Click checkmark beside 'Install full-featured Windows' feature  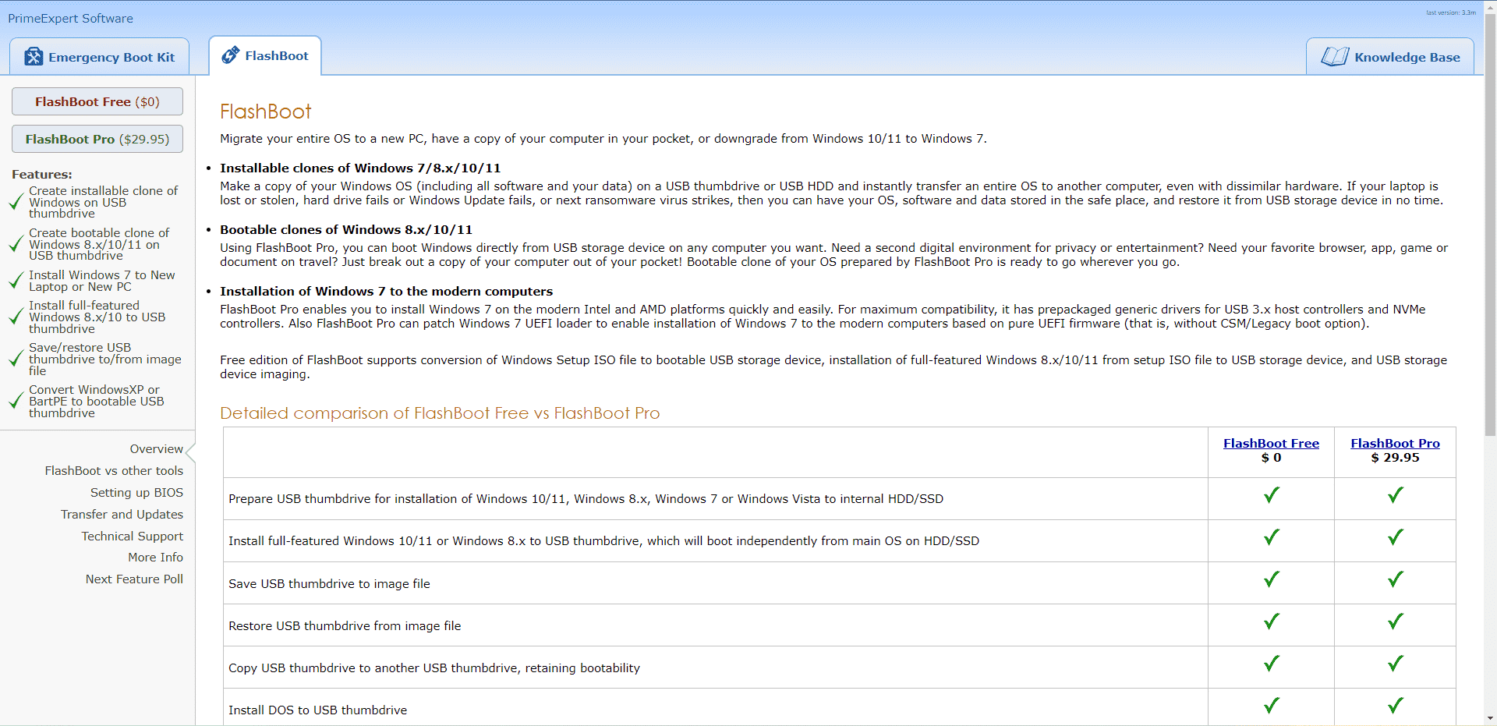pos(16,317)
